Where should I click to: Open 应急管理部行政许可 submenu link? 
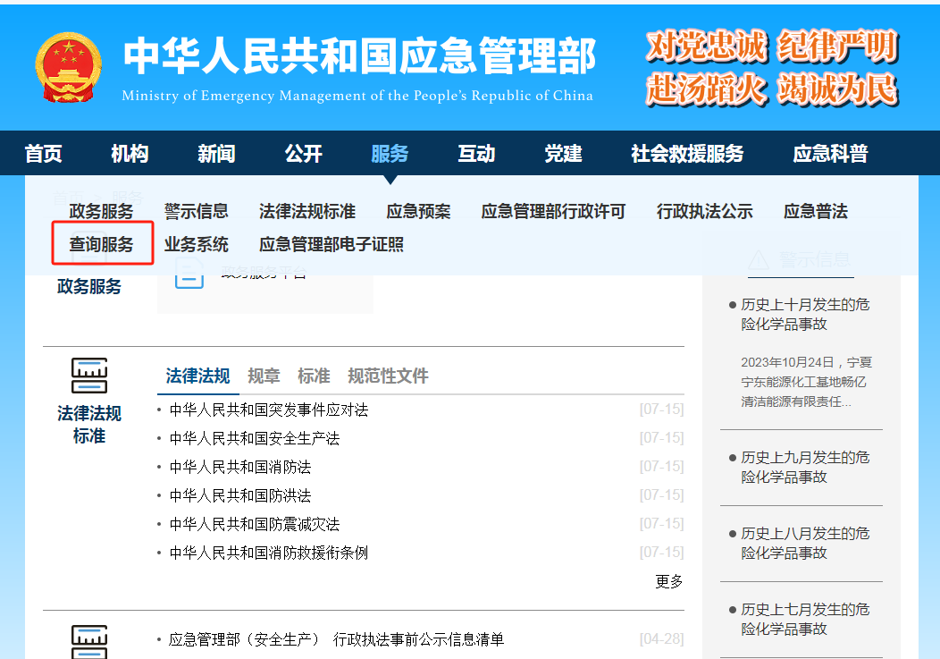pyautogui.click(x=553, y=211)
